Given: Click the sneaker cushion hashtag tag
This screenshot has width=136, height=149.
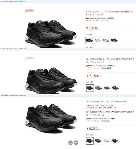Looking at the screenshot, I should point(93,105).
